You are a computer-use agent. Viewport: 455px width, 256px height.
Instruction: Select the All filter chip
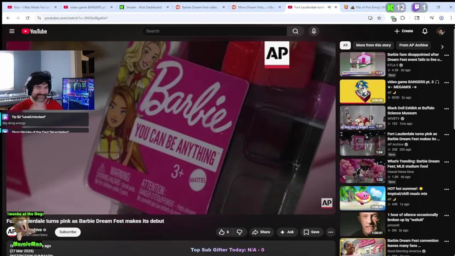tap(345, 45)
